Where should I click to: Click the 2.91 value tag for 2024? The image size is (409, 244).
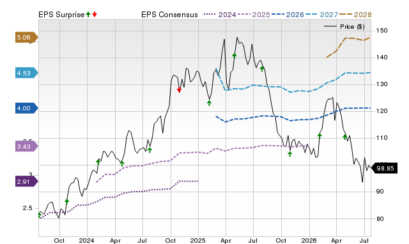27,181
